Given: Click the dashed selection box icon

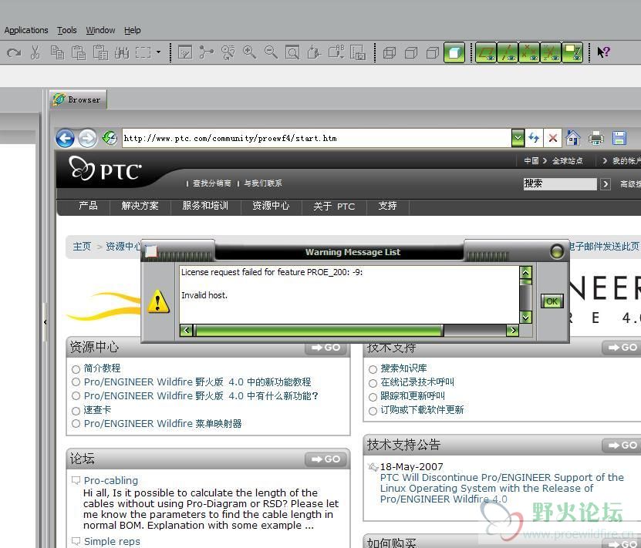Looking at the screenshot, I should pos(143,52).
